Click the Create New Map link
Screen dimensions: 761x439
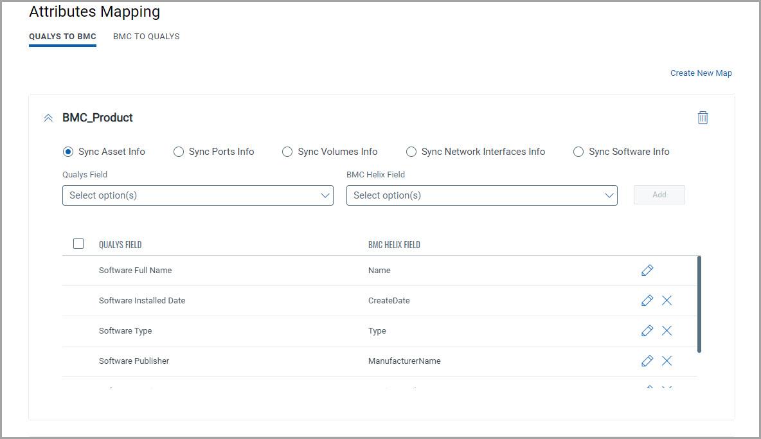point(701,73)
